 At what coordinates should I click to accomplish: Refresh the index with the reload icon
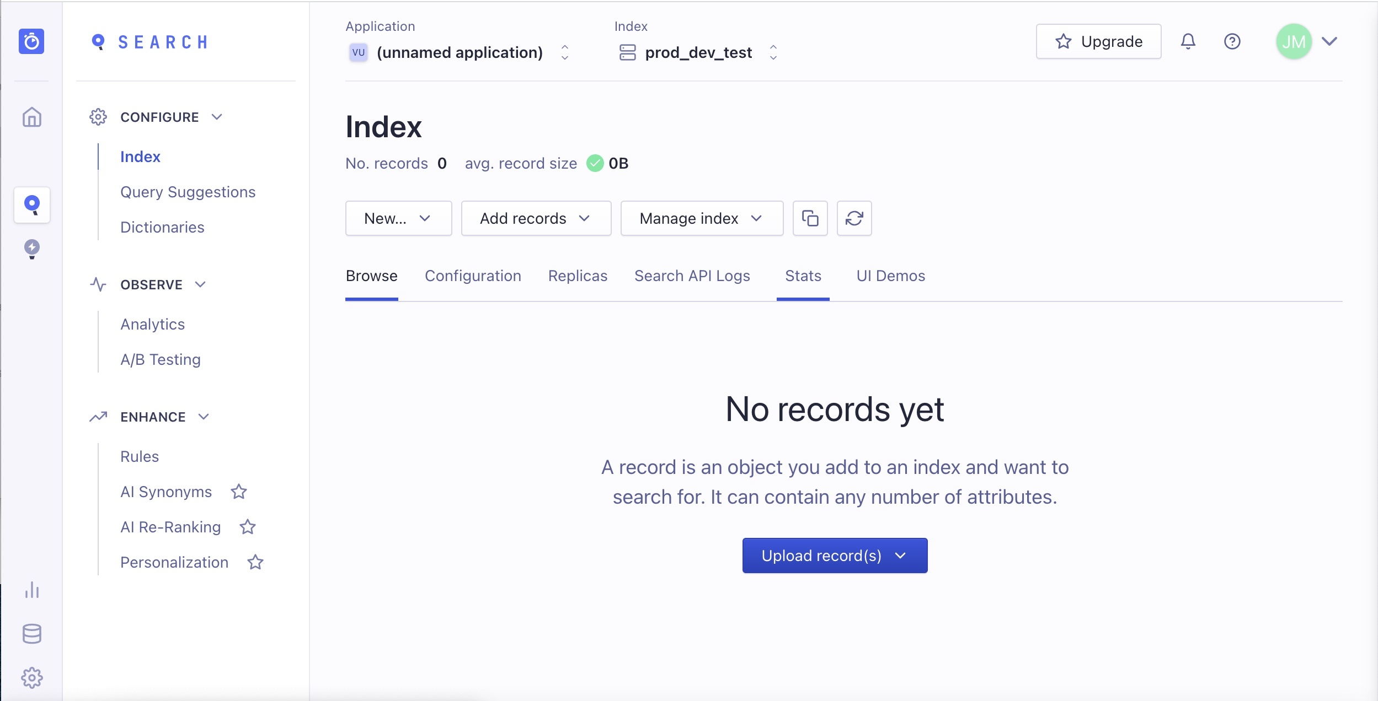(854, 218)
